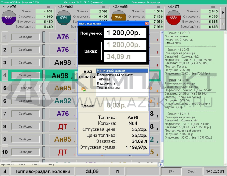Open the 'Касса' menu
Screen dimensions: 227x176
pyautogui.click(x=22, y=165)
